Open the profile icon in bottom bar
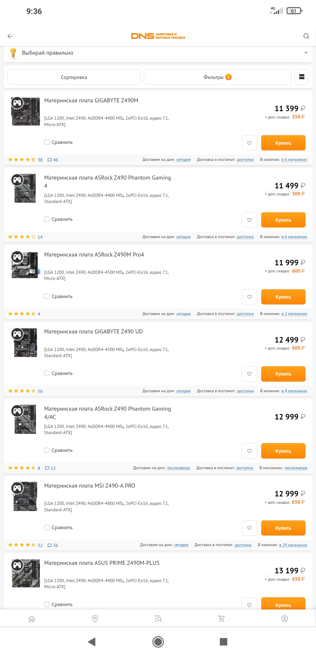This screenshot has height=657, width=316. tap(284, 618)
